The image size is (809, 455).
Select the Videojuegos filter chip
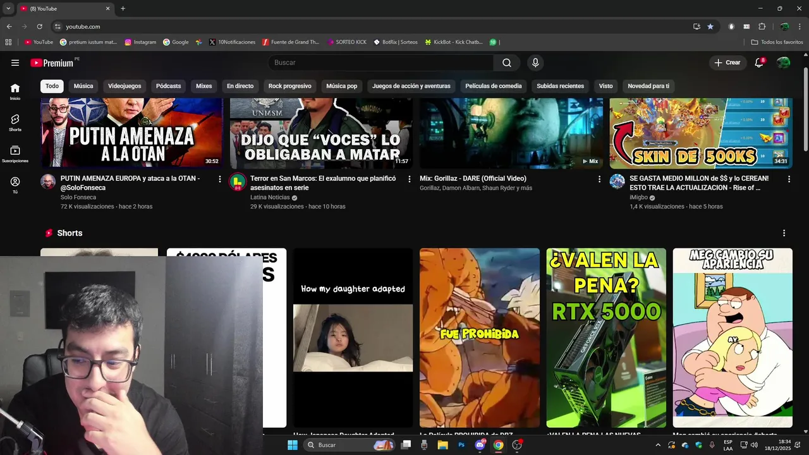[125, 86]
